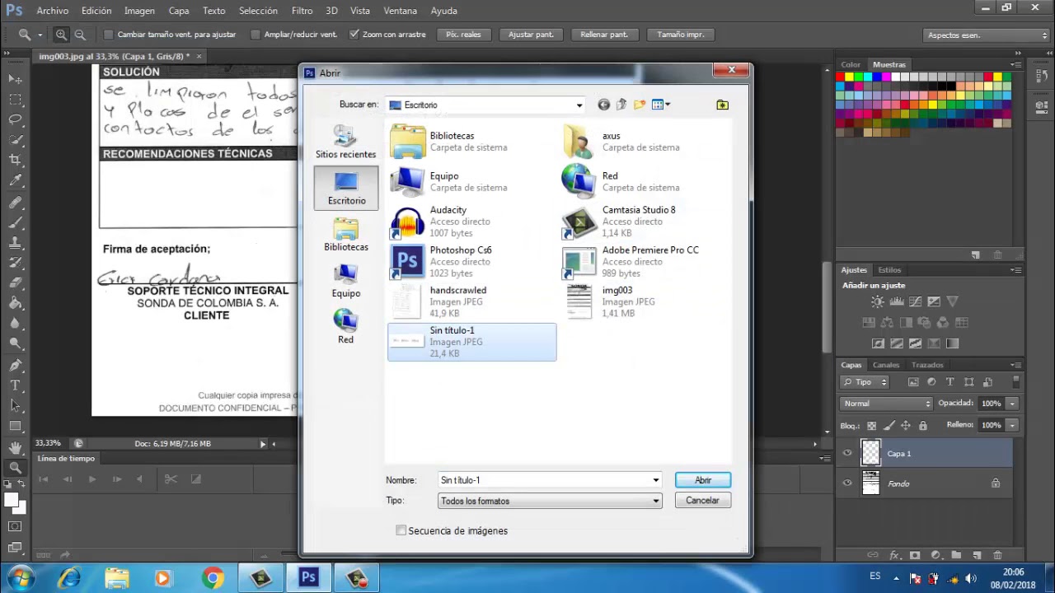Select the Crop tool
The height and width of the screenshot is (593, 1055).
pos(15,160)
